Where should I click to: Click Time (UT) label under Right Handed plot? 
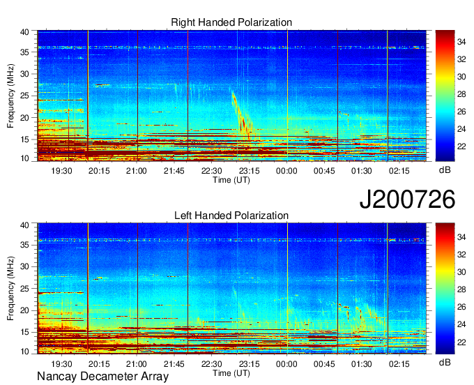click(231, 180)
